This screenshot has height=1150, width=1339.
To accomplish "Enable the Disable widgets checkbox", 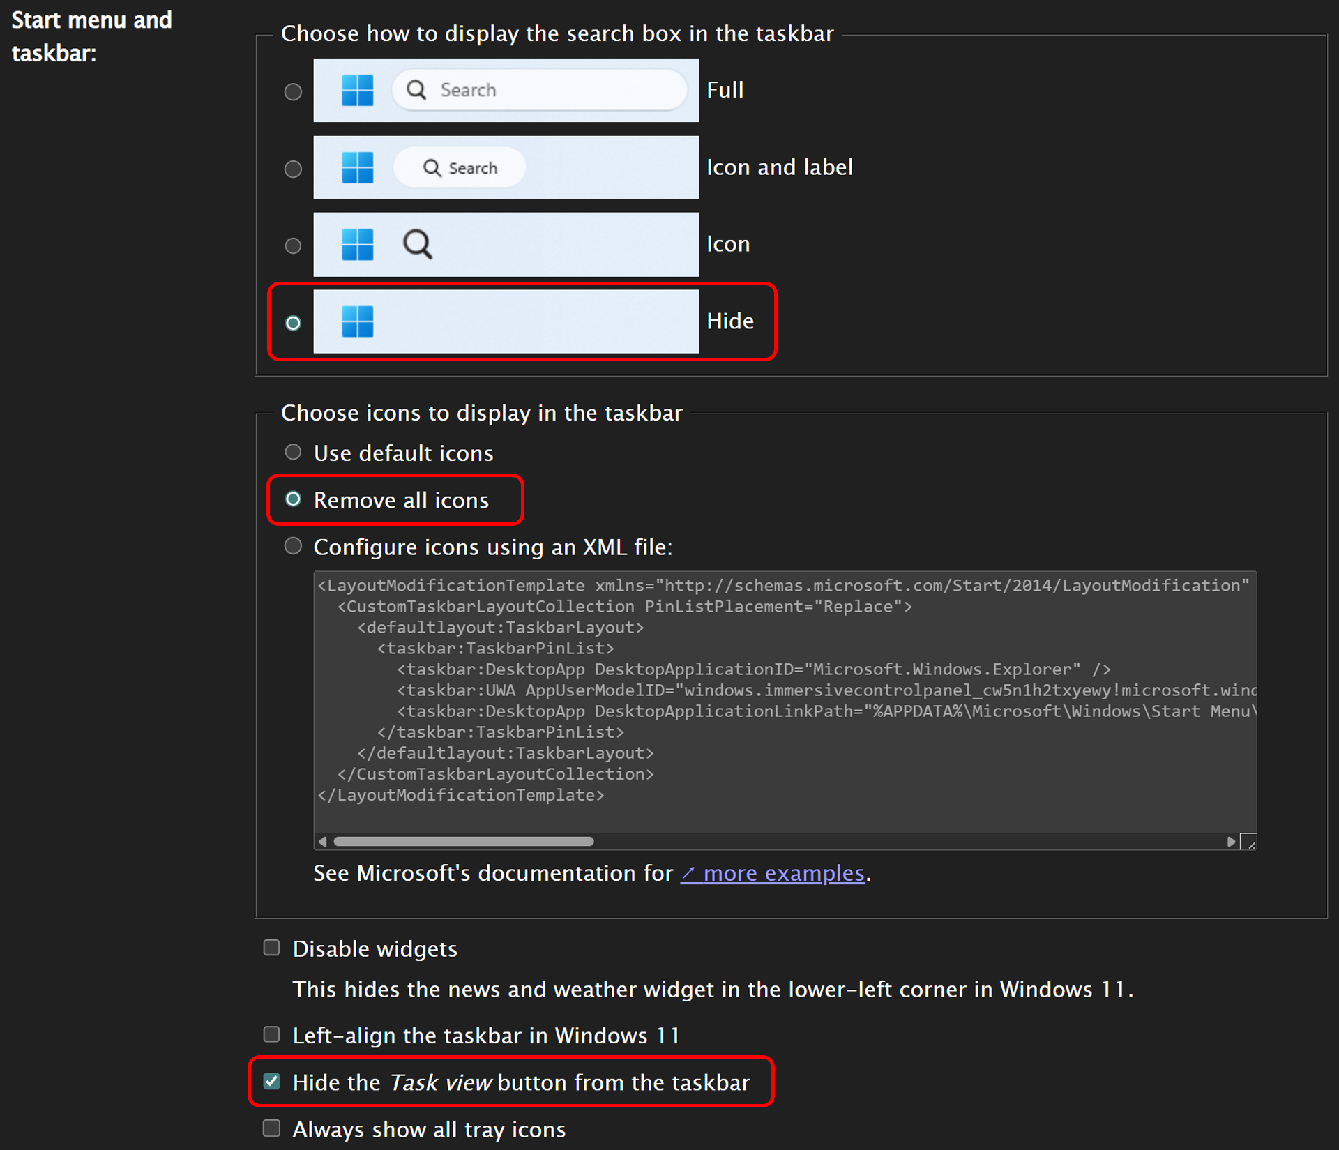I will (x=272, y=948).
